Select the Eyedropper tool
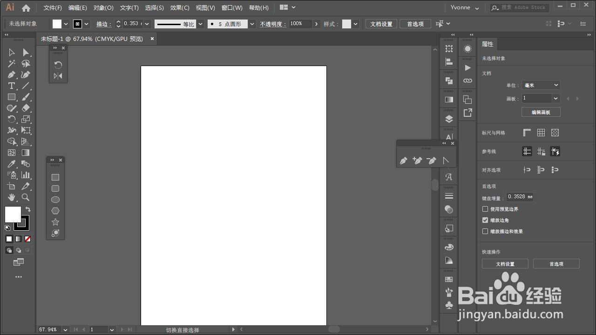Screen dimensions: 596x335 pyautogui.click(x=12, y=163)
